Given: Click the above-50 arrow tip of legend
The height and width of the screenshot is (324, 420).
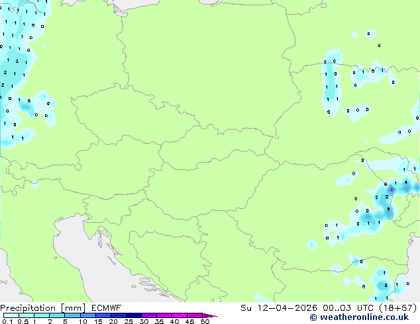Looking at the screenshot, I should pos(210,315).
